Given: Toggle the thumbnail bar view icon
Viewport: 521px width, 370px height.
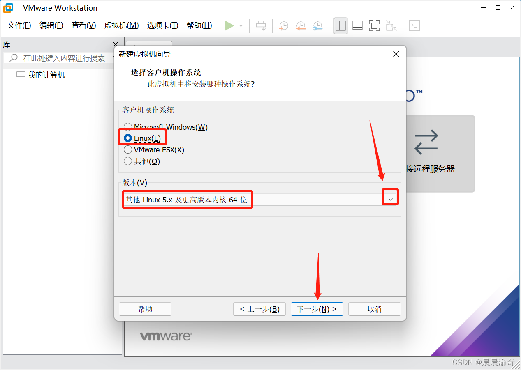Looking at the screenshot, I should click(x=357, y=26).
